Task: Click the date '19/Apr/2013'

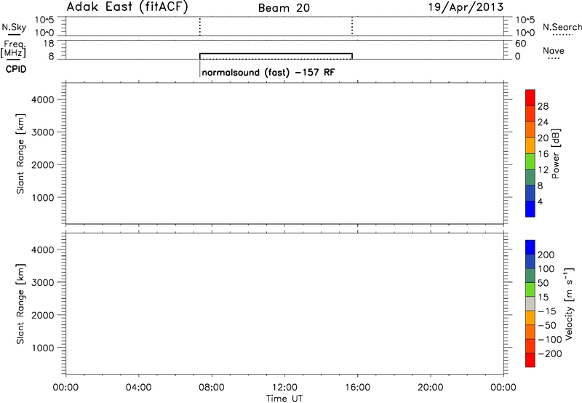Action: click(466, 7)
